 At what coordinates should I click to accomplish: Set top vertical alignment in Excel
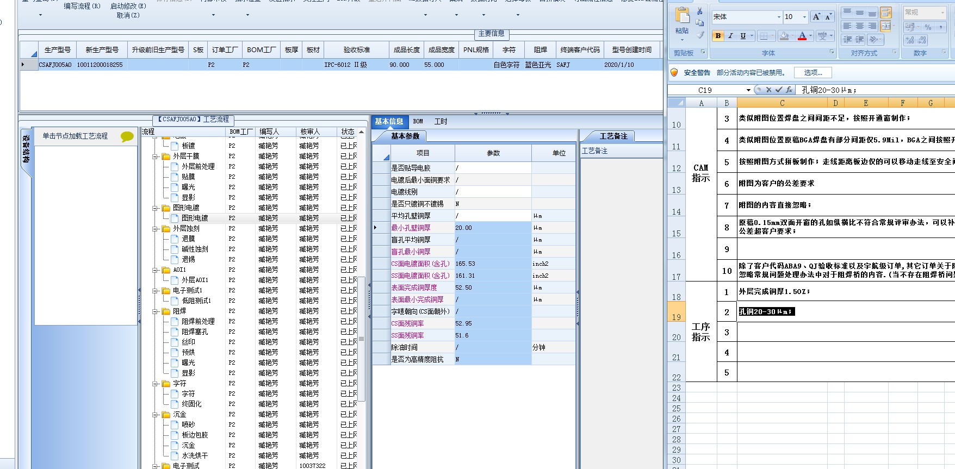tap(847, 12)
